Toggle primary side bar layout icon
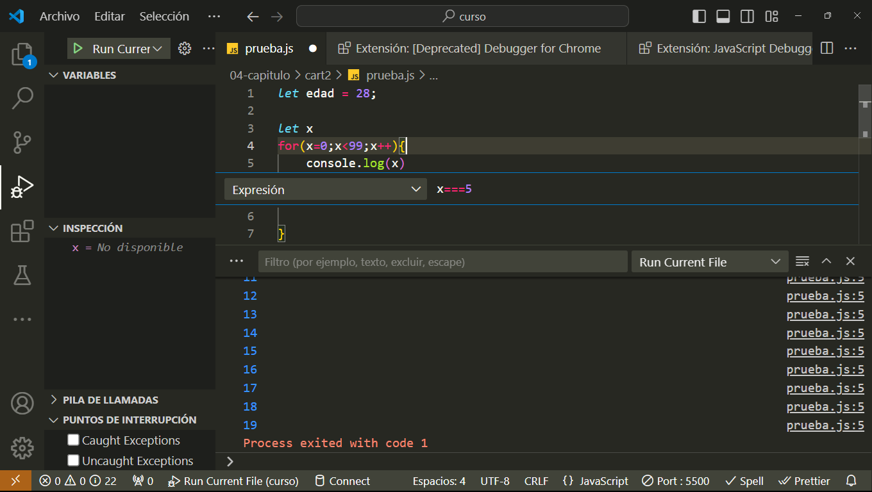The width and height of the screenshot is (872, 492). point(700,17)
